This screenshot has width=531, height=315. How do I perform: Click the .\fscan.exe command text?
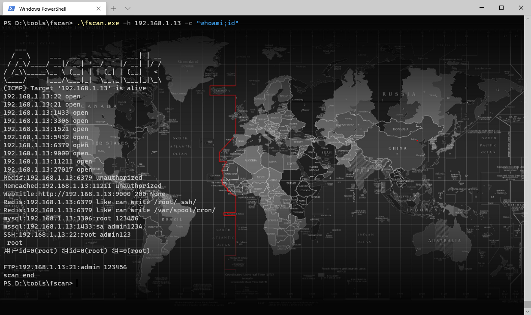(98, 23)
